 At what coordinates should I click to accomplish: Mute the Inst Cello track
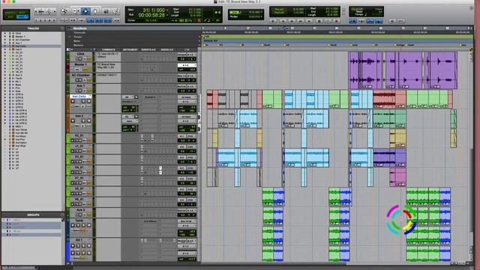pos(89,101)
